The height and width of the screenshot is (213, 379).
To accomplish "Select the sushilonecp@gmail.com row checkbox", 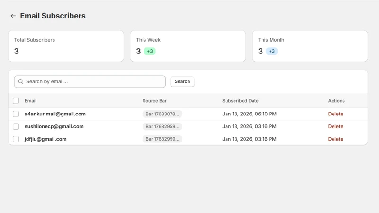I will [16, 126].
